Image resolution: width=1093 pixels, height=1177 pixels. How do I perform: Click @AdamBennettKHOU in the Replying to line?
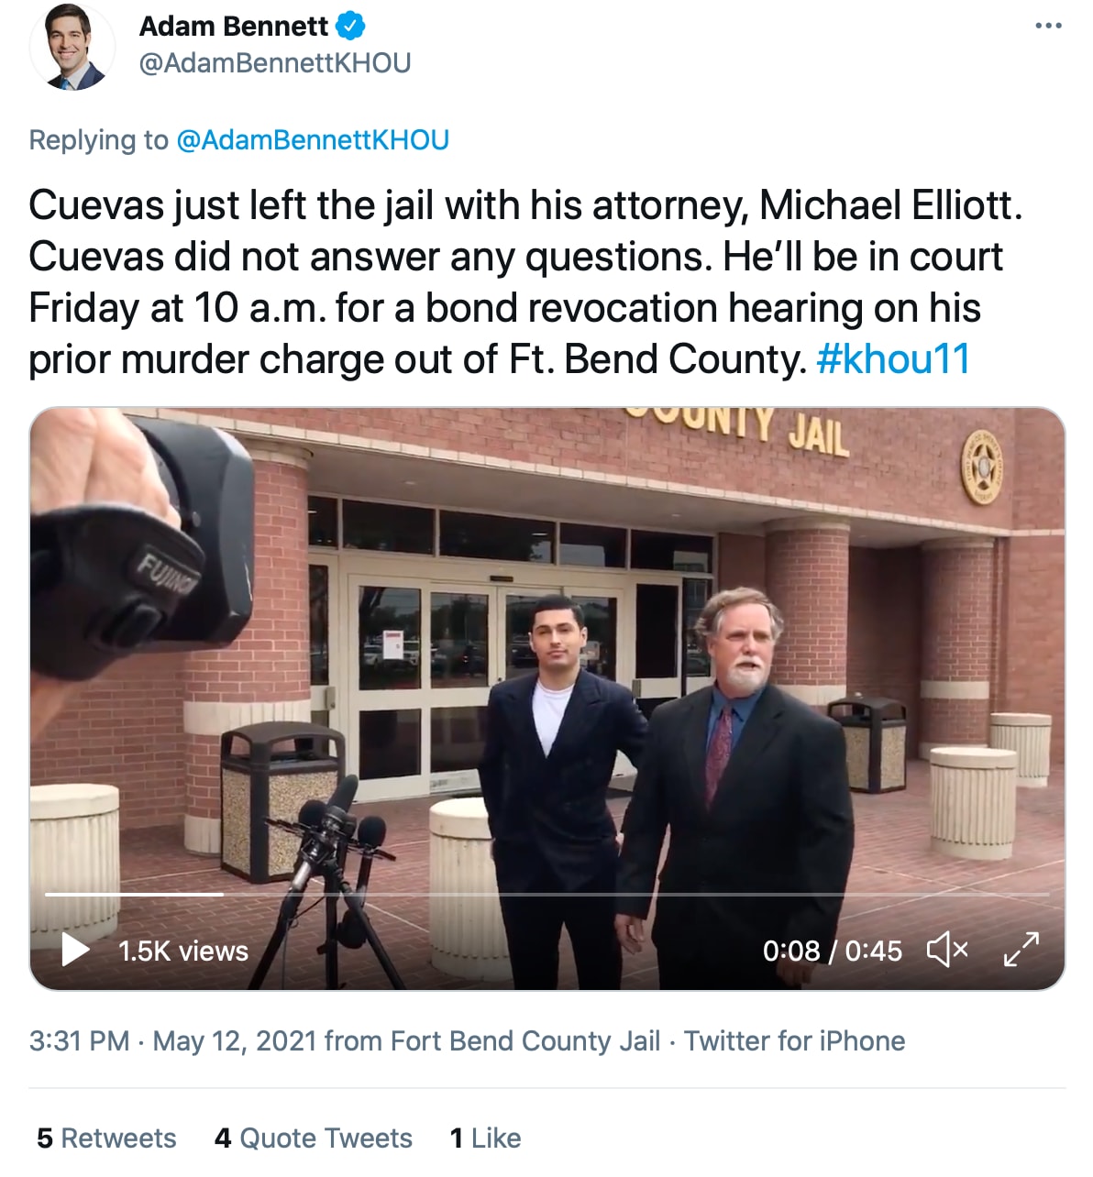tap(312, 140)
